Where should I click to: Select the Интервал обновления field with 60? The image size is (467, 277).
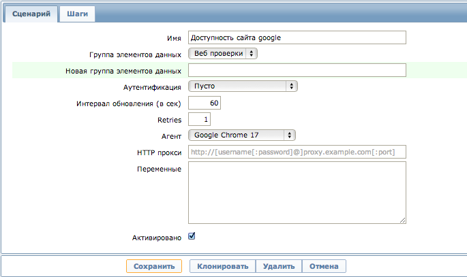coord(205,103)
